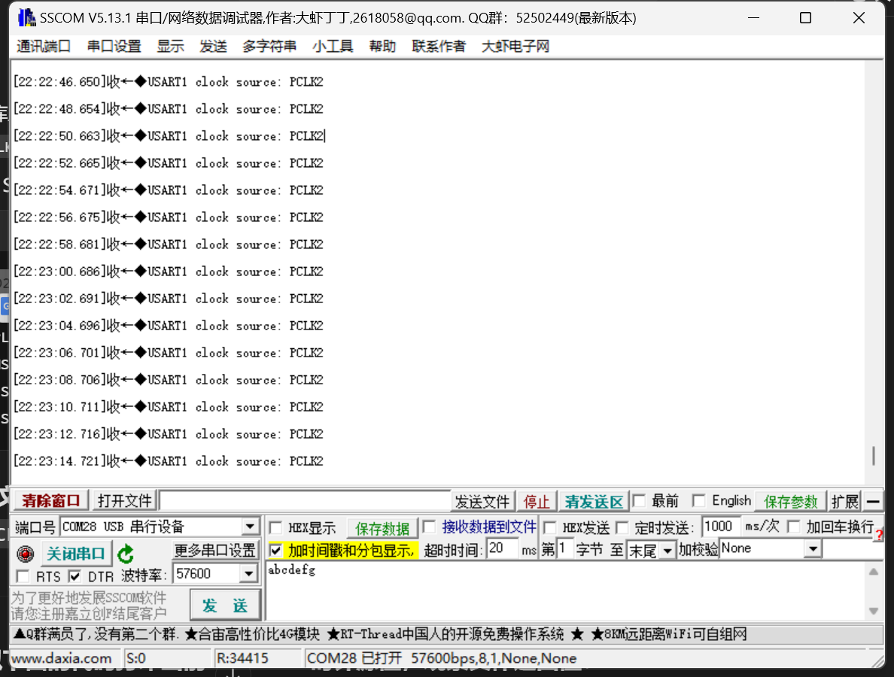Image resolution: width=894 pixels, height=677 pixels.
Task: Click the www.daxia.com link
Action: coord(62,658)
